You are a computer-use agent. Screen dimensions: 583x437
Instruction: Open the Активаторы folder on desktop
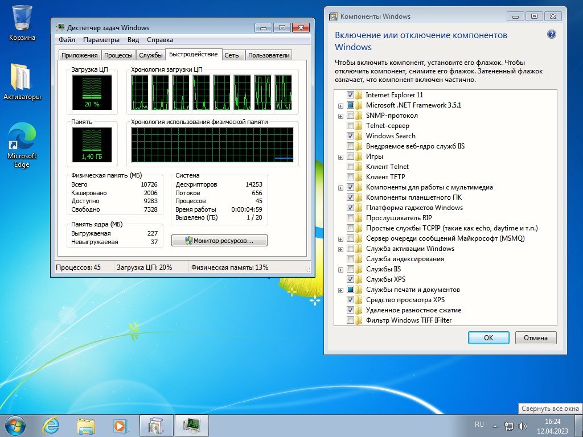click(x=22, y=82)
